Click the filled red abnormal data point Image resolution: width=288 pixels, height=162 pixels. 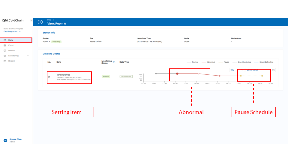[x=177, y=73]
